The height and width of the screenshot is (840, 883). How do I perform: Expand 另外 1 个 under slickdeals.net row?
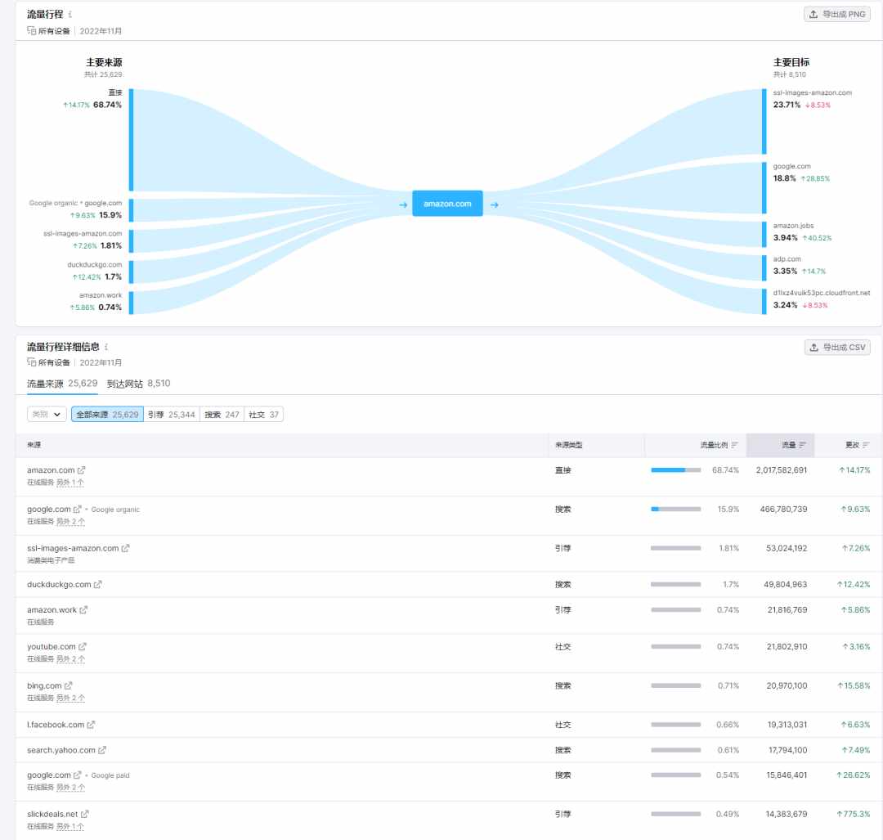click(x=70, y=826)
